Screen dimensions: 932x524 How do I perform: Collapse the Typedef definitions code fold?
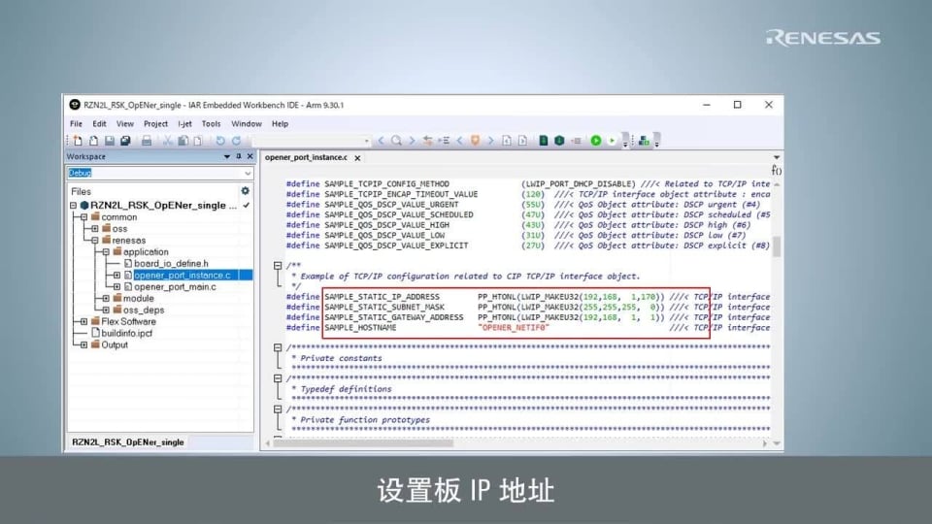278,378
